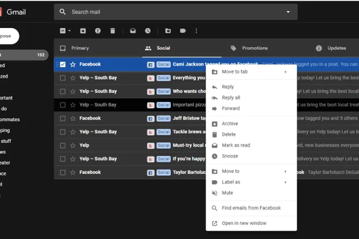Click the Labels tag icon in toolbar
This screenshot has width=359, height=239.
(183, 31)
